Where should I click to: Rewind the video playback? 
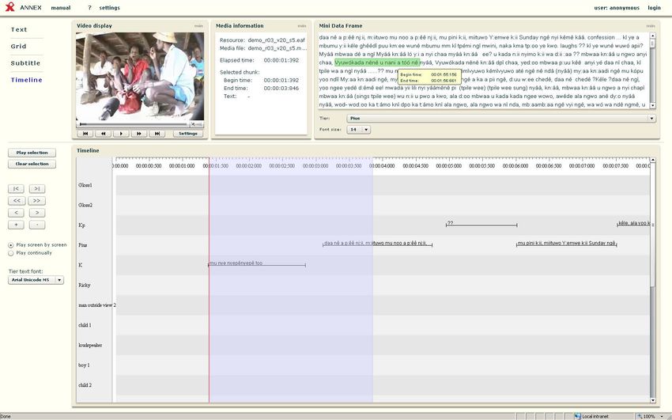pos(104,134)
